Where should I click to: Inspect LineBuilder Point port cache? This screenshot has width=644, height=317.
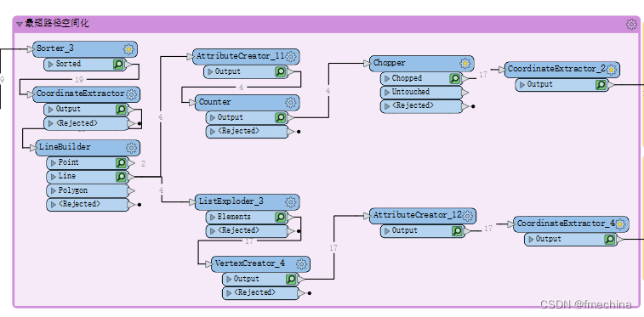tap(121, 163)
